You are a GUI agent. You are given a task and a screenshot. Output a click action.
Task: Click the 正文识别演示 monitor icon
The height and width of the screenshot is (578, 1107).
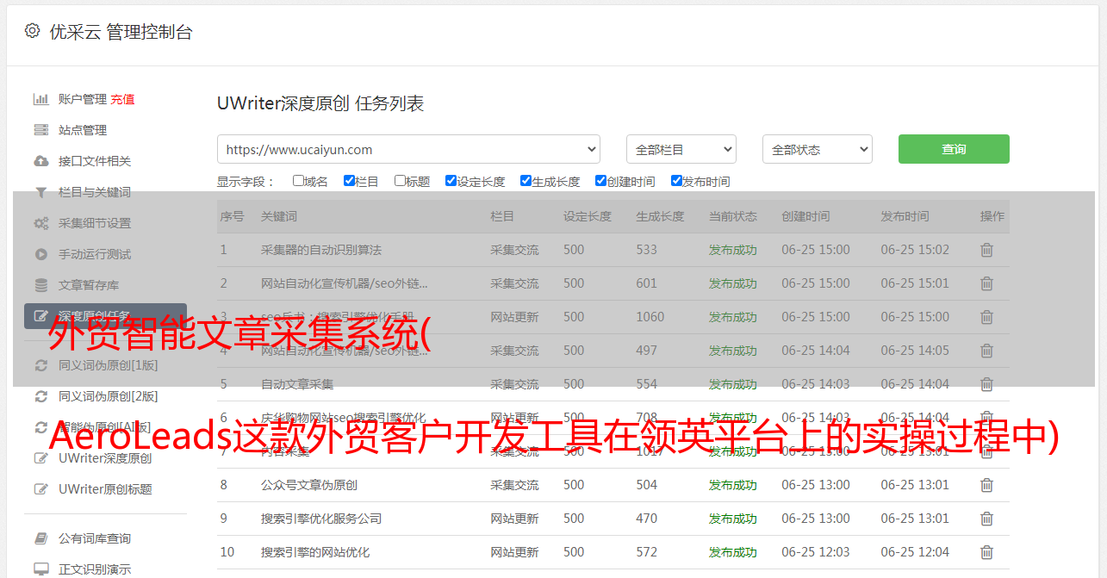[x=40, y=569]
